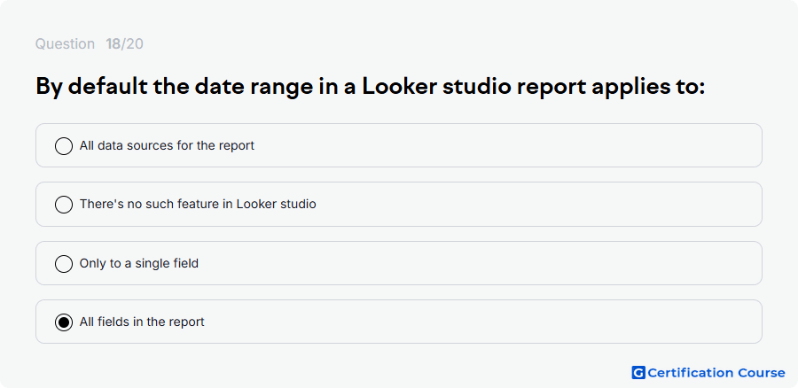Click the bold 18 question number
Image resolution: width=798 pixels, height=388 pixels.
(113, 44)
